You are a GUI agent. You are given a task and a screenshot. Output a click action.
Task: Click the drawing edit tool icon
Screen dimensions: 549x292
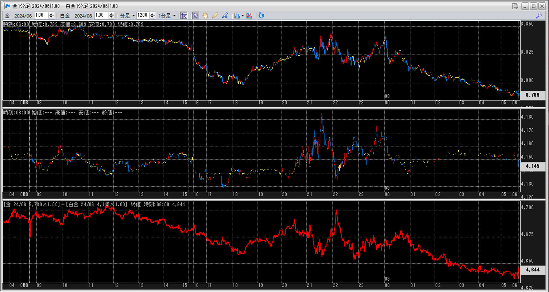coord(225,16)
